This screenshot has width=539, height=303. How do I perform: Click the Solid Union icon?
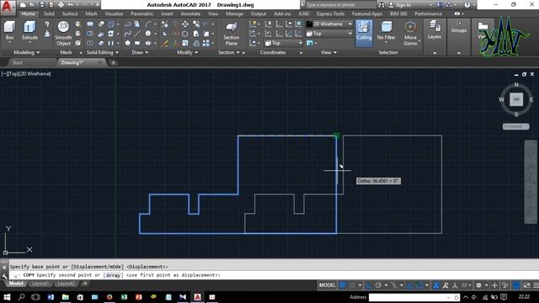(x=90, y=24)
